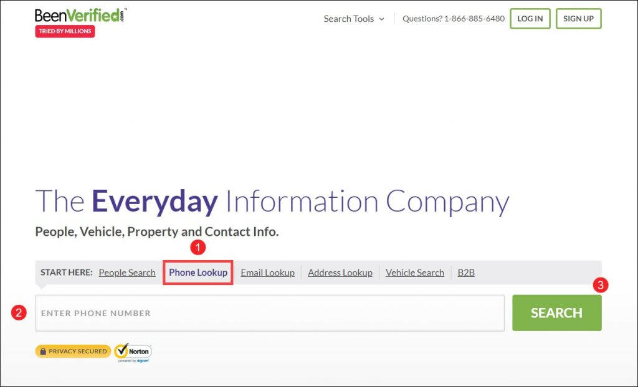Focus the Enter Phone Number field
This screenshot has height=387, width=638.
coord(270,313)
